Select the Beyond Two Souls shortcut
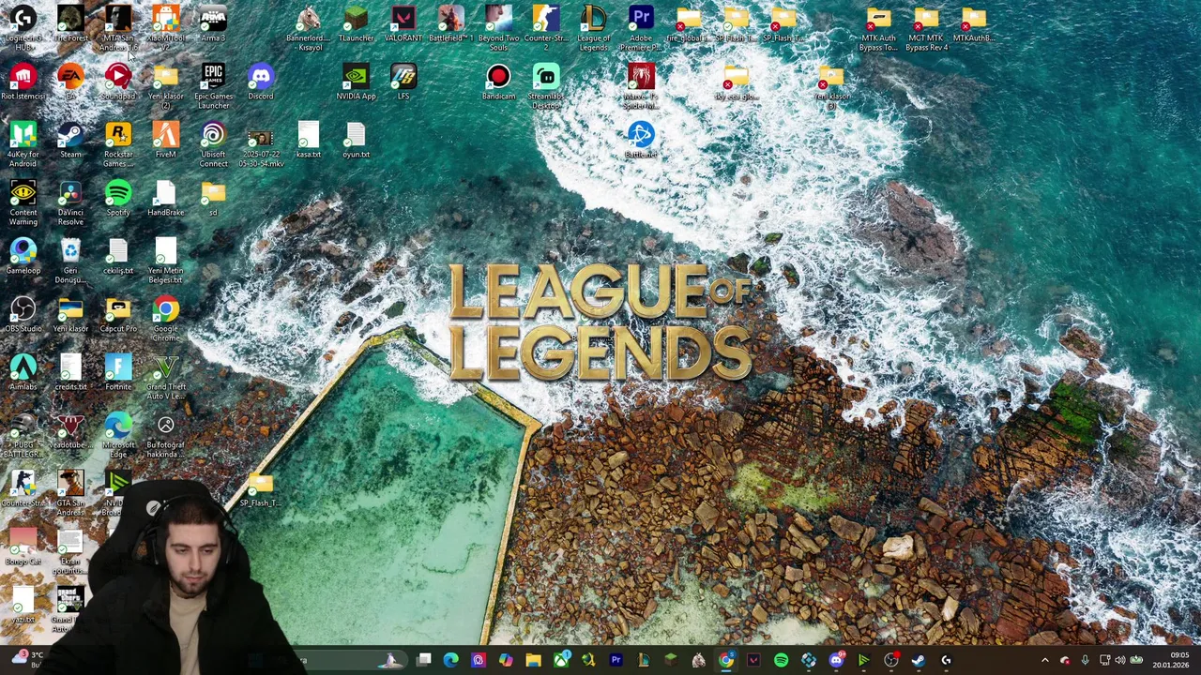Image resolution: width=1201 pixels, height=675 pixels. (x=498, y=28)
